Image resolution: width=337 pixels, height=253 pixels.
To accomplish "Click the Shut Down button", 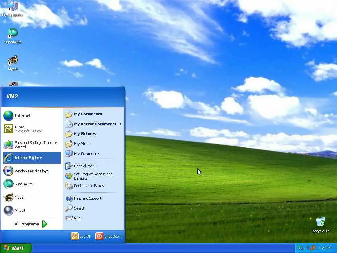I will click(109, 236).
